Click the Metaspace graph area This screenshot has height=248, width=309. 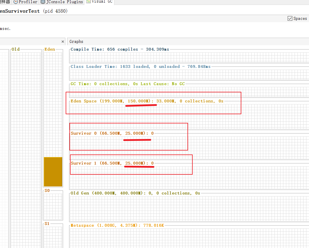(189, 238)
